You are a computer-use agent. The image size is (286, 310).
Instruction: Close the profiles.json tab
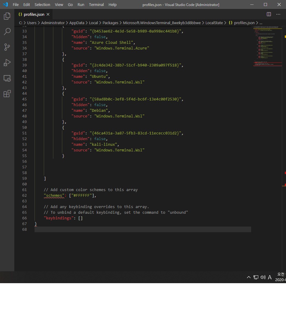click(x=48, y=14)
